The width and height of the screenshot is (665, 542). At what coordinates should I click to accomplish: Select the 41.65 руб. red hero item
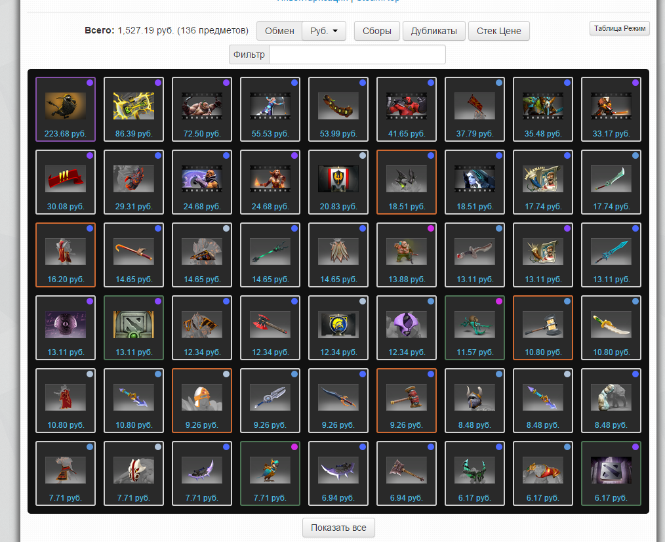pyautogui.click(x=407, y=109)
